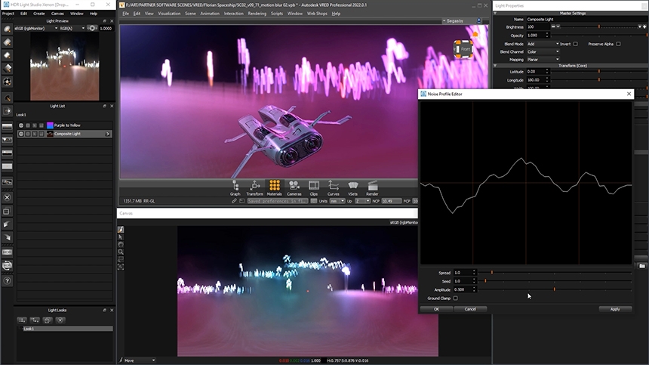649x365 pixels.
Task: Open the Units mm dropdown in VRED
Action: tap(337, 201)
